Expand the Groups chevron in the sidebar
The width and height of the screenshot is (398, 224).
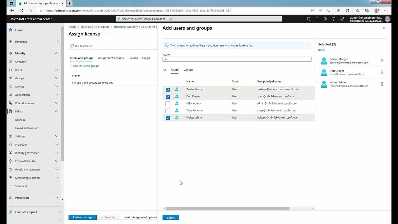[x=57, y=78]
